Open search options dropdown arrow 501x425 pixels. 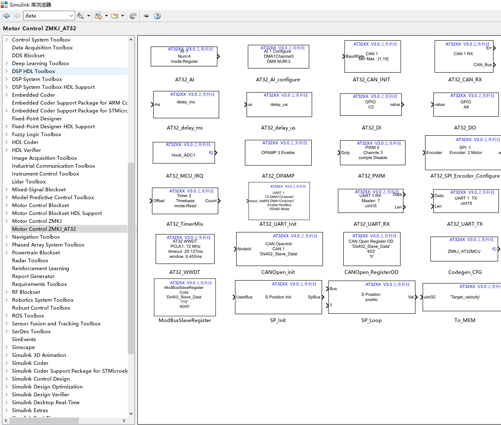88,16
